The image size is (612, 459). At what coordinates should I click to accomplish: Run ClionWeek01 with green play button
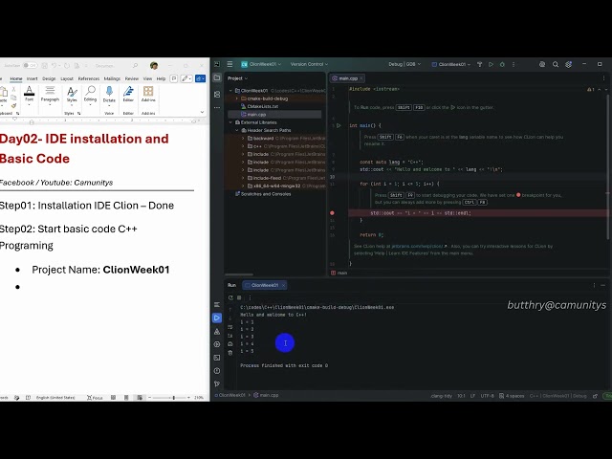(491, 64)
